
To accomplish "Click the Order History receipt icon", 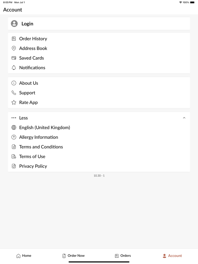I will 14,39.
